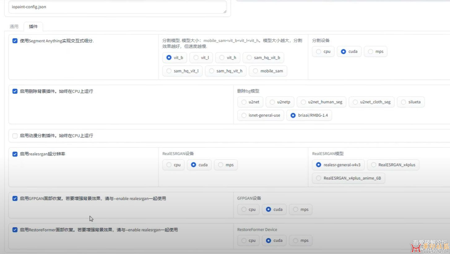Select the 插件 tab
The image size is (450, 254).
coord(33,27)
